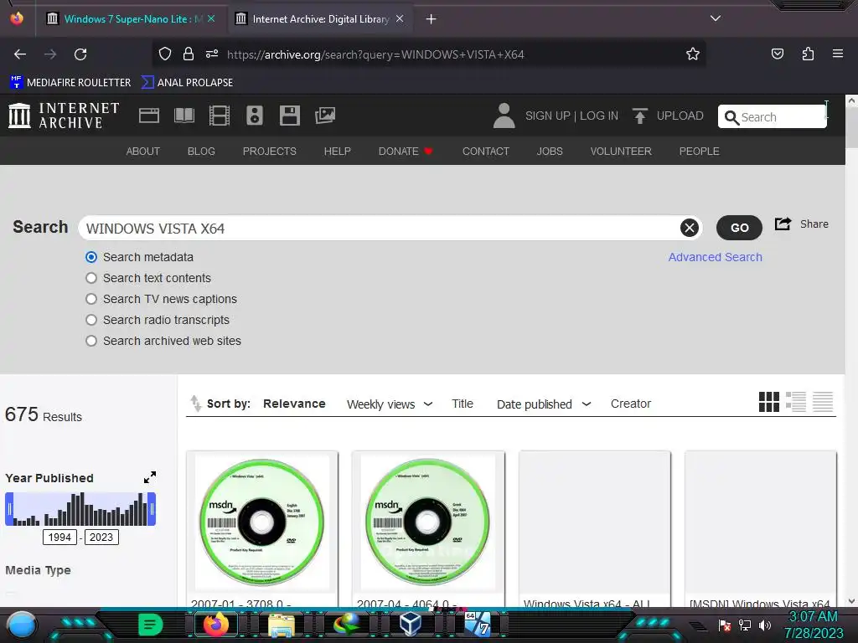The width and height of the screenshot is (858, 643).
Task: Click the padlock site security icon
Action: coord(189,54)
